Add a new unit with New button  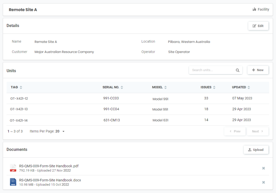[258, 70]
